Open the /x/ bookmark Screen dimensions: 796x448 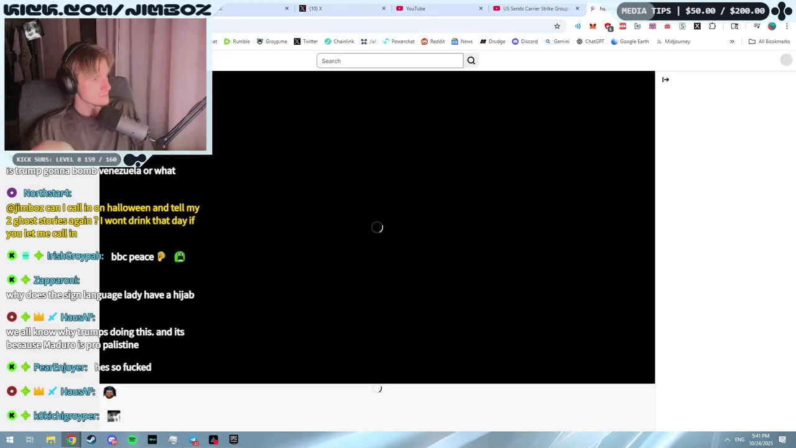369,42
